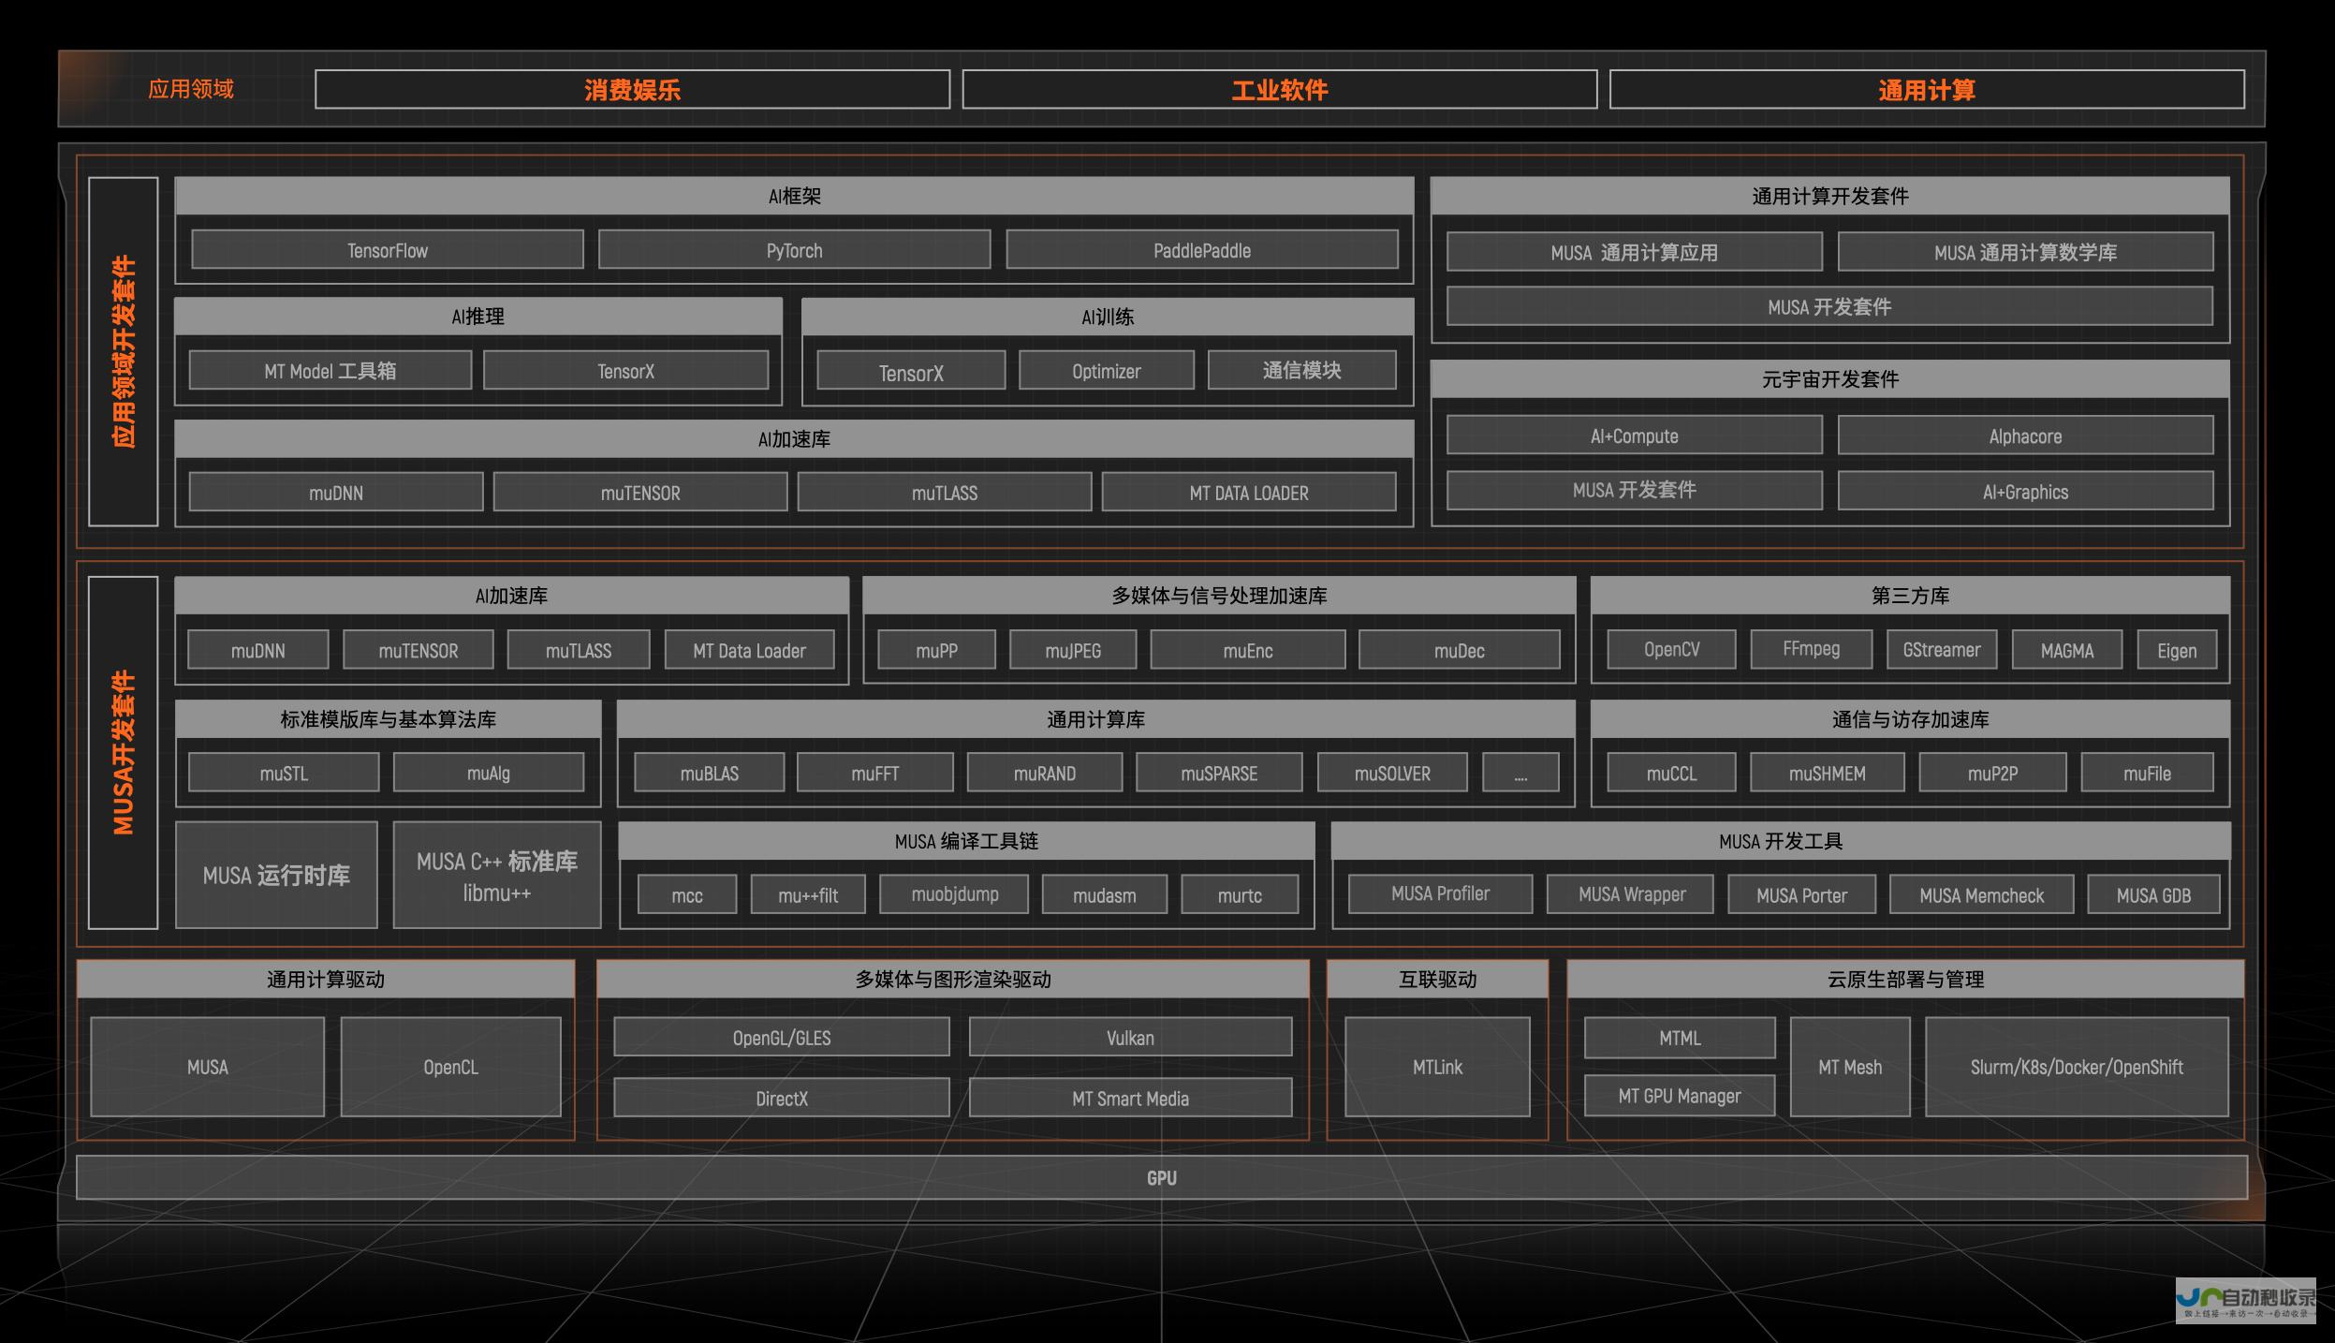Click the muPP box
The image size is (2335, 1343).
point(936,650)
